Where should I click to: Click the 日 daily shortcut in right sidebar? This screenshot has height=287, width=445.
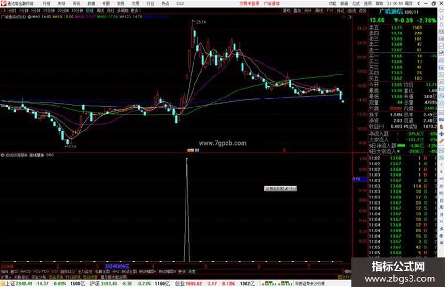[x=441, y=200]
